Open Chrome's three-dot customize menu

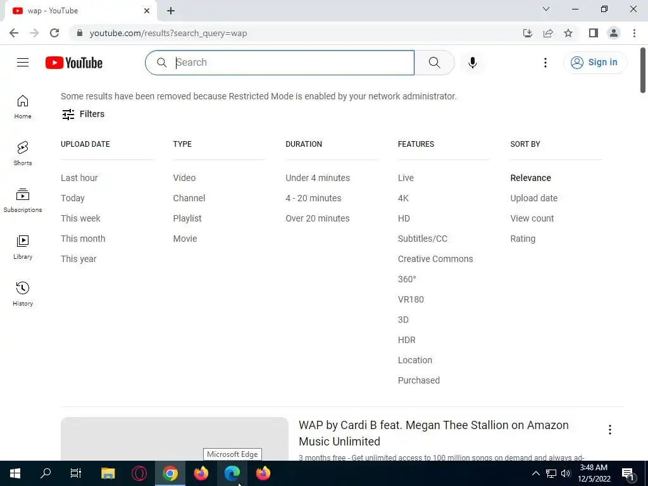[x=634, y=33]
